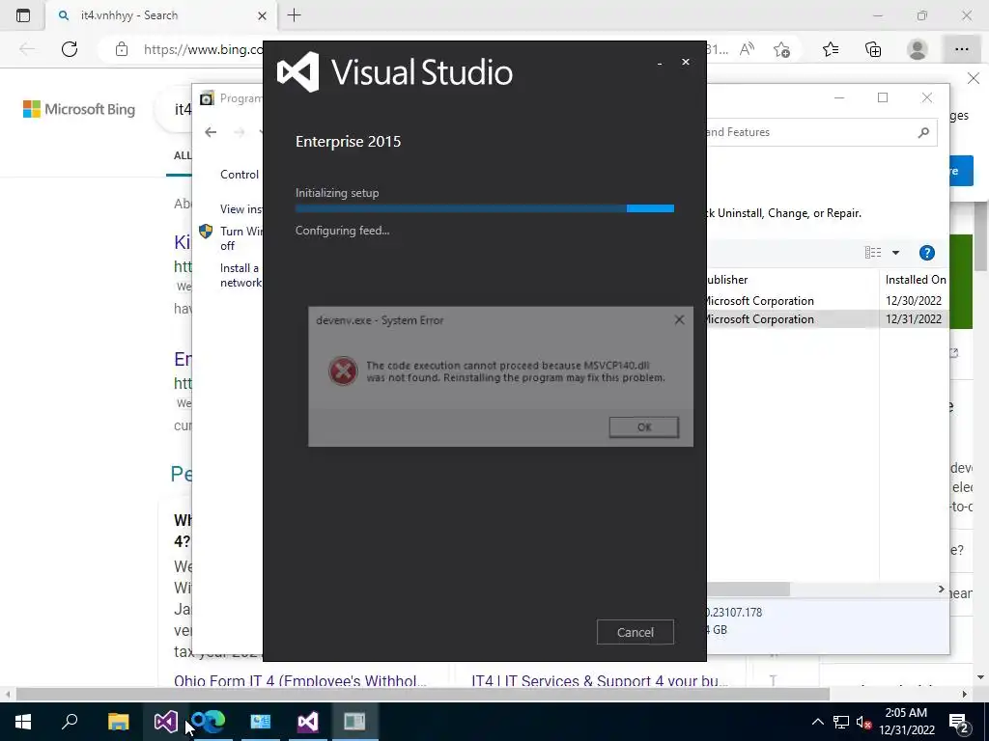Viewport: 989px width, 741px height.
Task: Open the second Visual Studio taskbar icon
Action: (x=308, y=722)
